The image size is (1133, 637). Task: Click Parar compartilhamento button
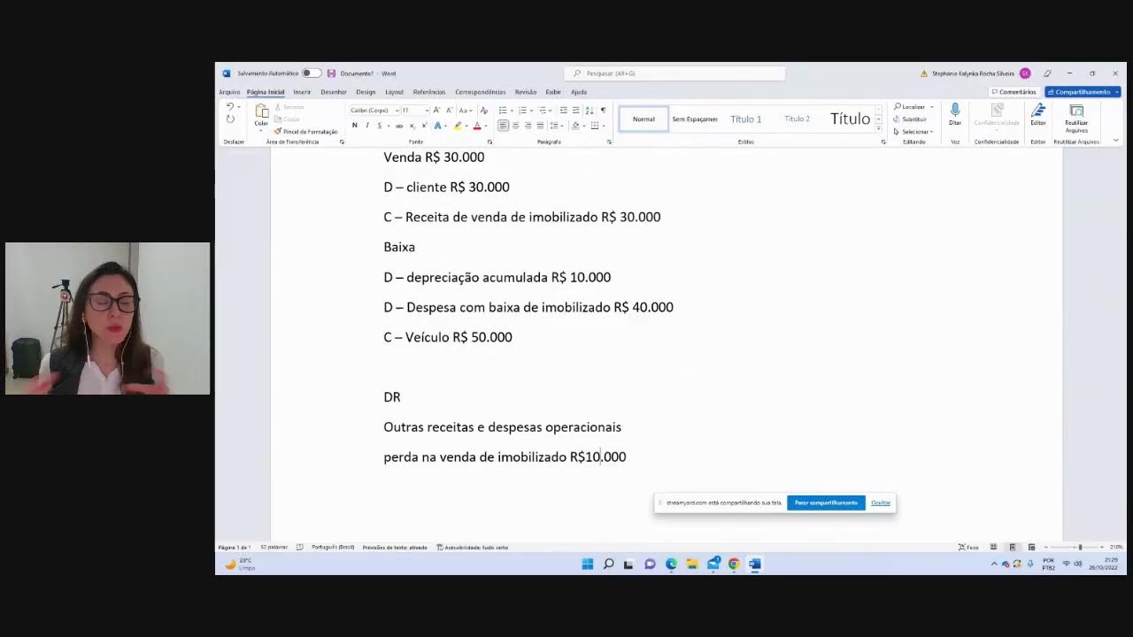826,503
